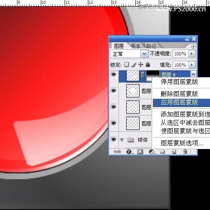Hide the 球体 group via eye icon
The image size is (210, 210).
pos(114,140)
